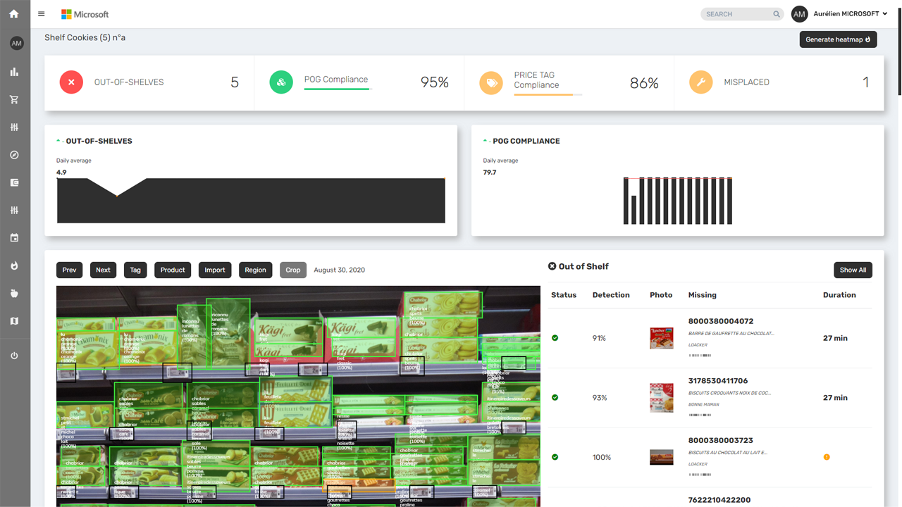Click the red Out-of-Shelves X icon
The height and width of the screenshot is (507, 902).
coord(71,82)
